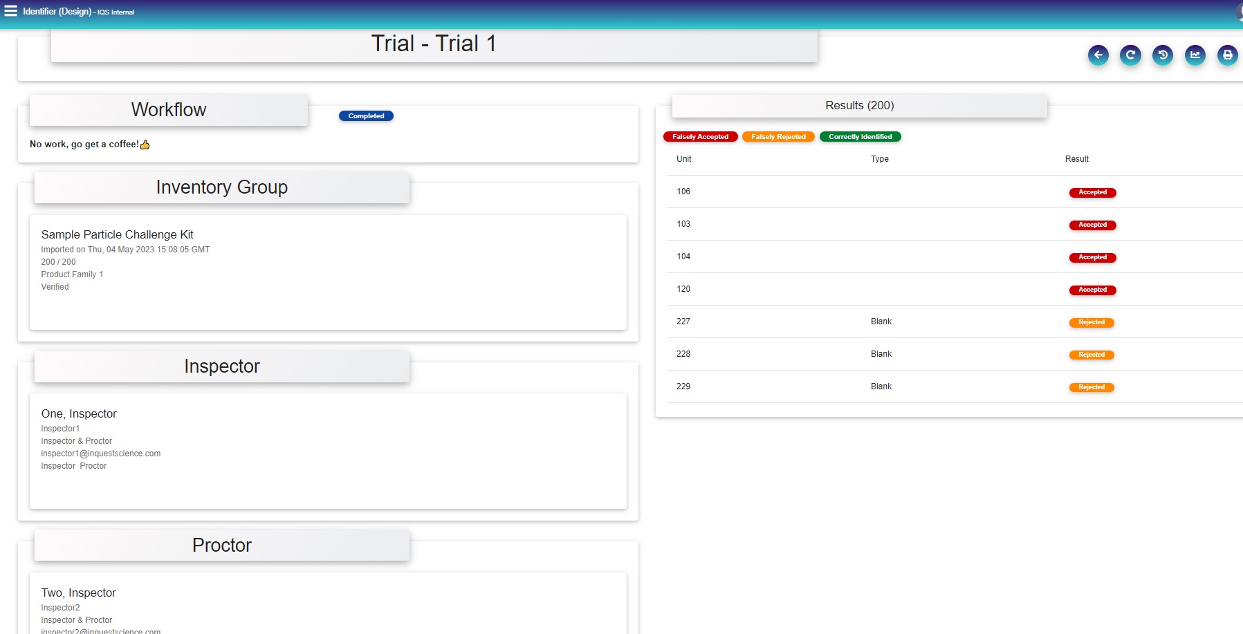Toggle the Correctly Identified filter chip
This screenshot has width=1243, height=634.
pos(860,137)
